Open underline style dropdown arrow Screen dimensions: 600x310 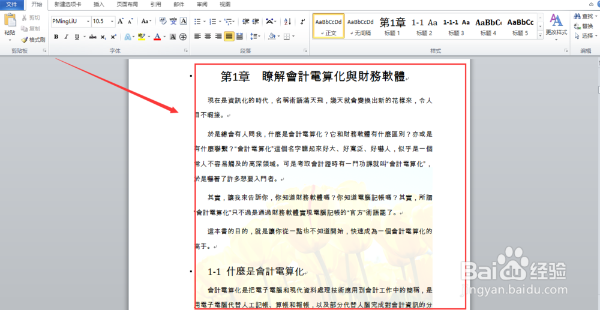[84, 37]
